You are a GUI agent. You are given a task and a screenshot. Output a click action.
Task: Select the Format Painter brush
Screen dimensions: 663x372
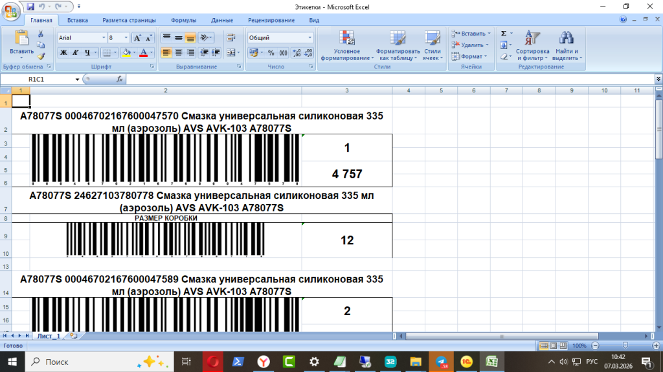(41, 56)
